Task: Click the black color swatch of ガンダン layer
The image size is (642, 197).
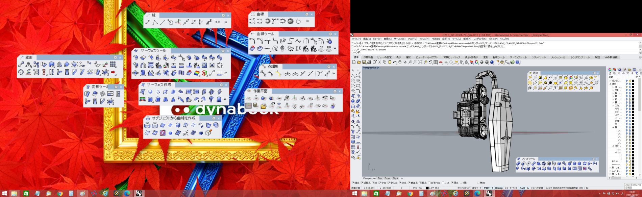Action: tap(633, 81)
